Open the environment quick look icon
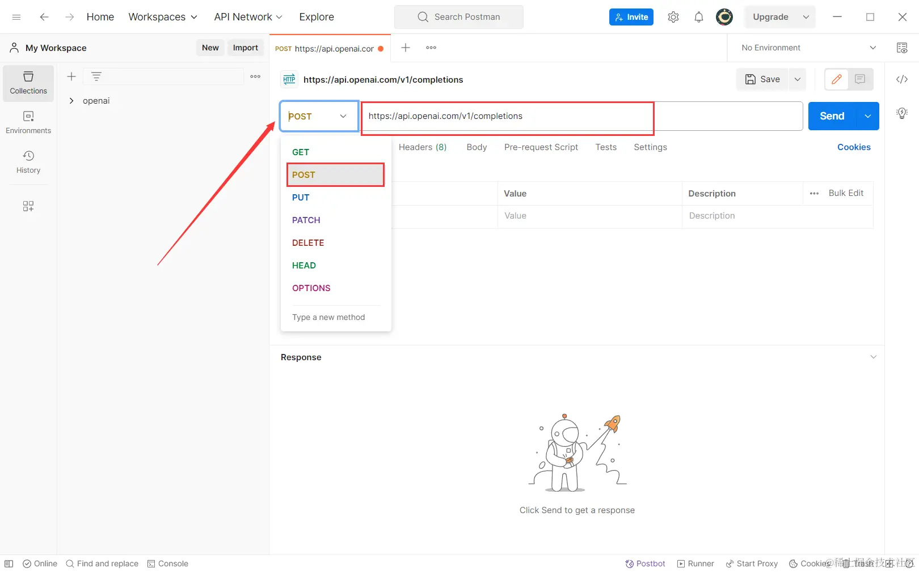Screen dimensions: 919x572 click(x=902, y=48)
